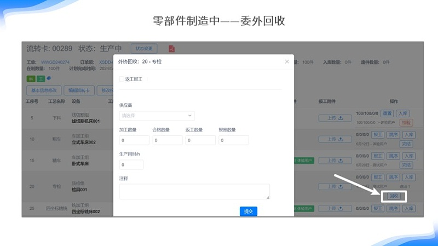
Task: Click the red PDF export icon
Action: point(171,49)
